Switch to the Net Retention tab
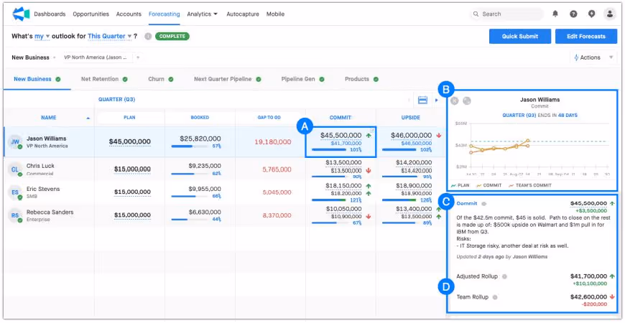Image resolution: width=625 pixels, height=323 pixels. 104,79
